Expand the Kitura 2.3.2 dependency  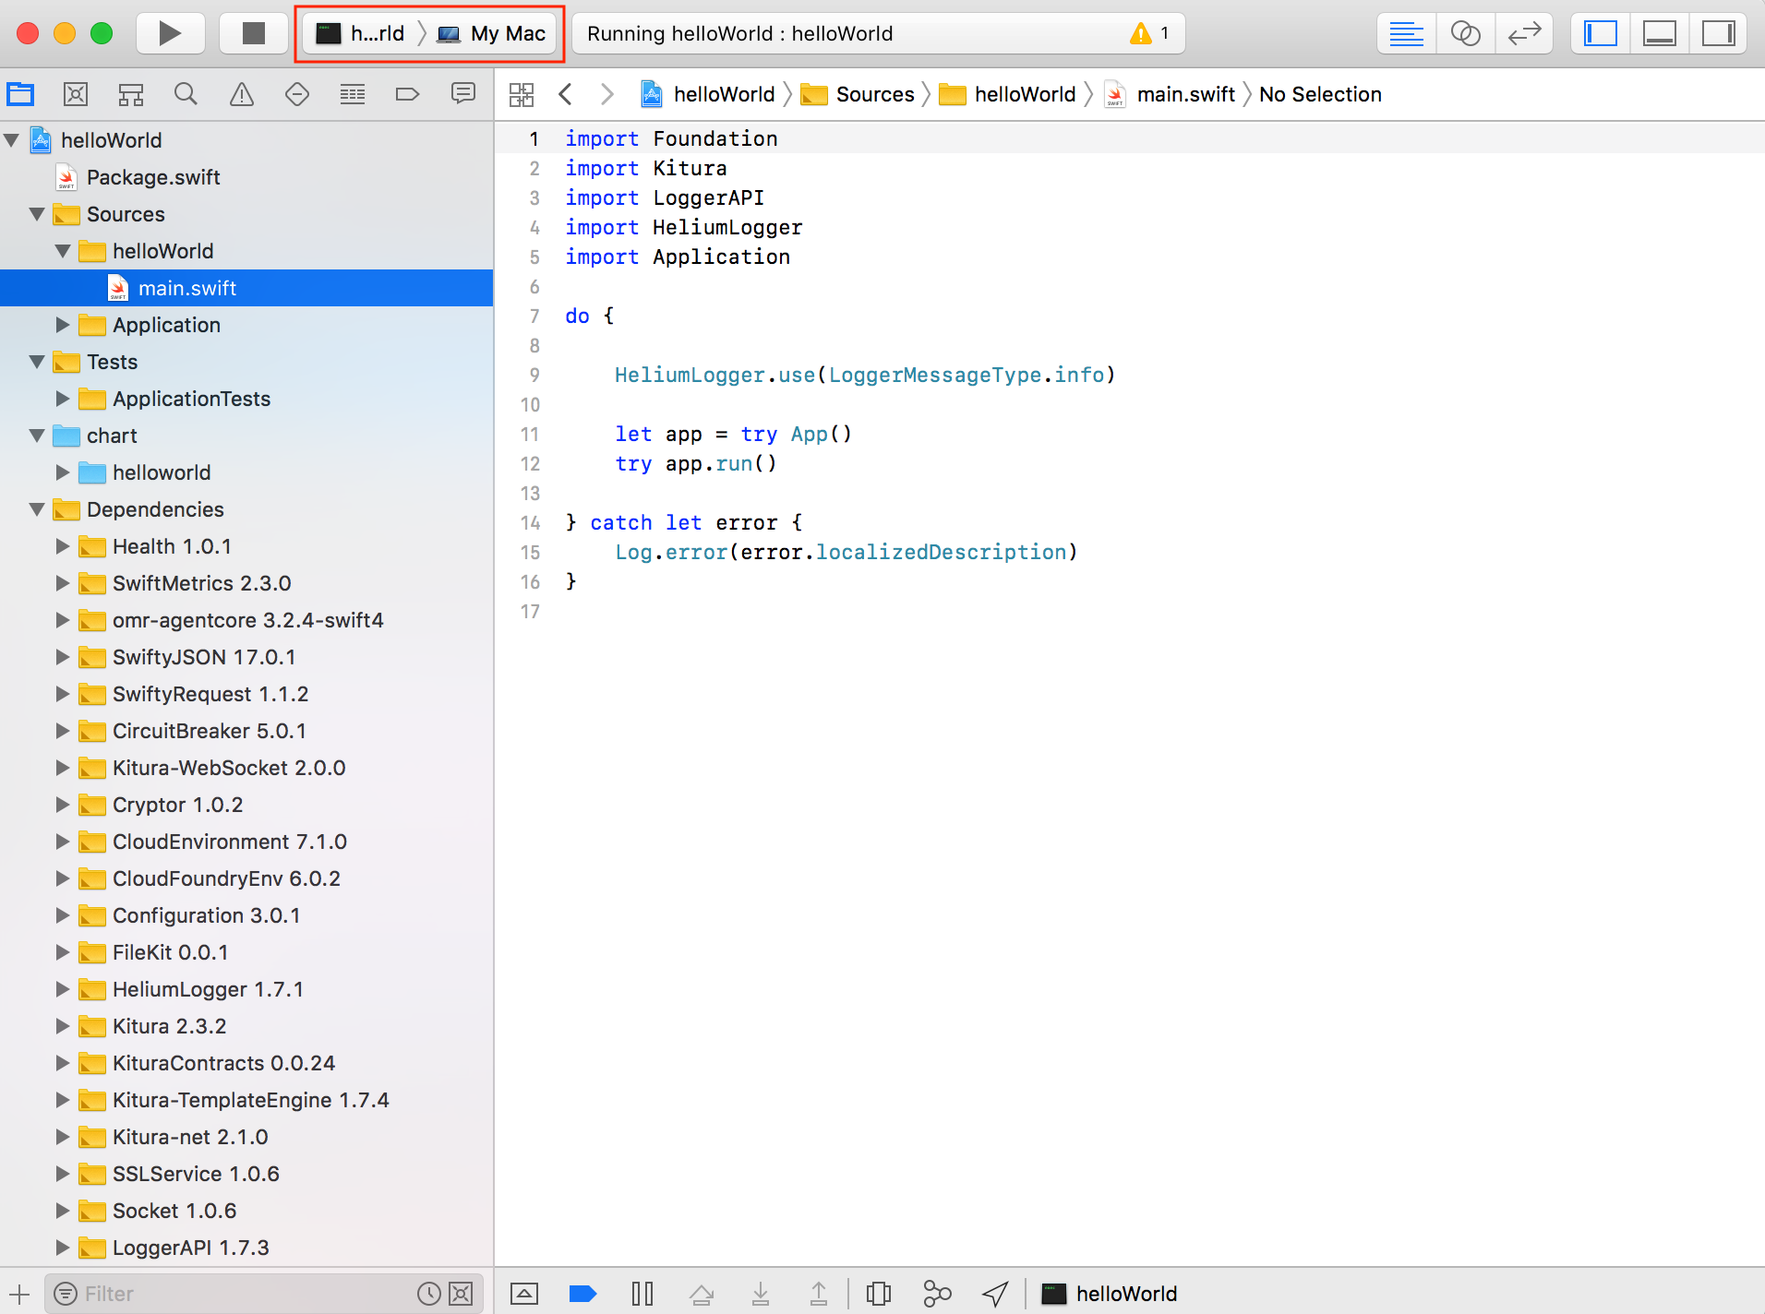[63, 1026]
